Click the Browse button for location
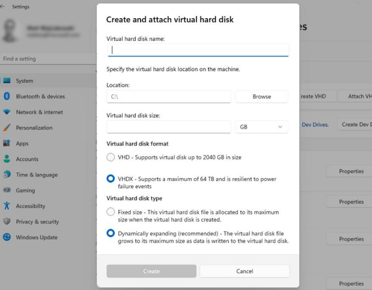This screenshot has width=372, height=290. pyautogui.click(x=262, y=97)
